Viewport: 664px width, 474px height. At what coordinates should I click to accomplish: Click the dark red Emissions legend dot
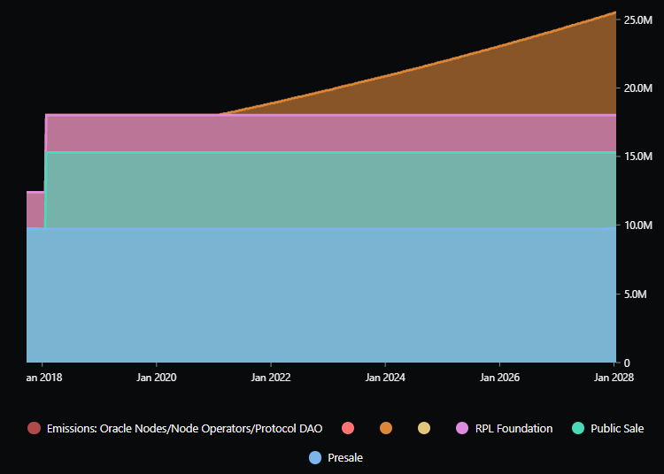coord(35,428)
